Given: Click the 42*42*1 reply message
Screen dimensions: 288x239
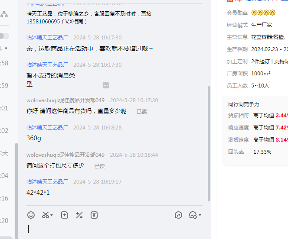Looking at the screenshot, I should coord(38,193).
